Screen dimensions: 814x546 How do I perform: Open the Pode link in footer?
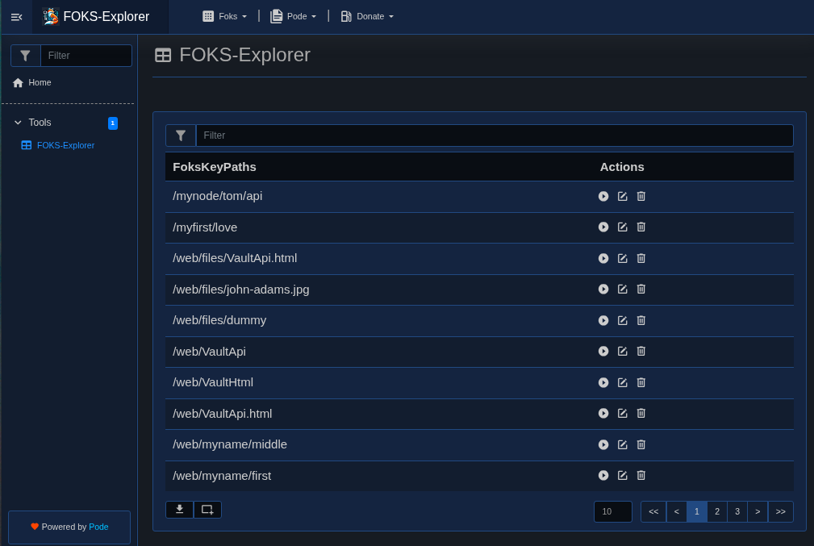tap(98, 527)
